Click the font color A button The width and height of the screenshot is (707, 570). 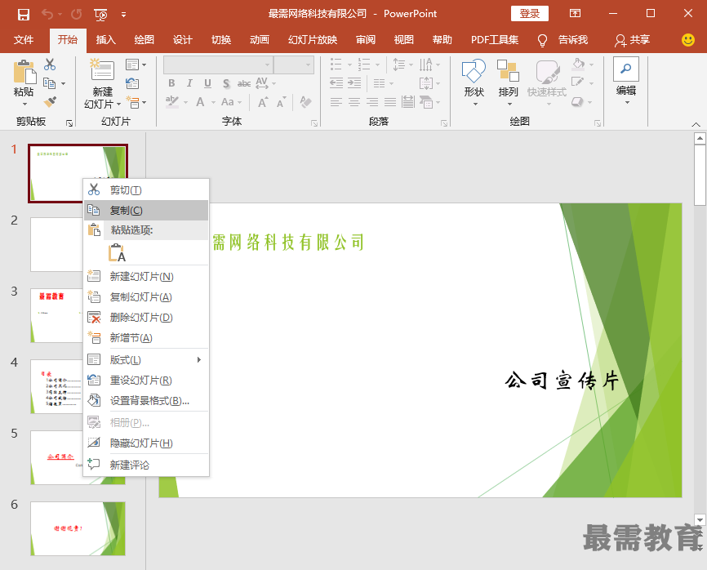pos(200,102)
